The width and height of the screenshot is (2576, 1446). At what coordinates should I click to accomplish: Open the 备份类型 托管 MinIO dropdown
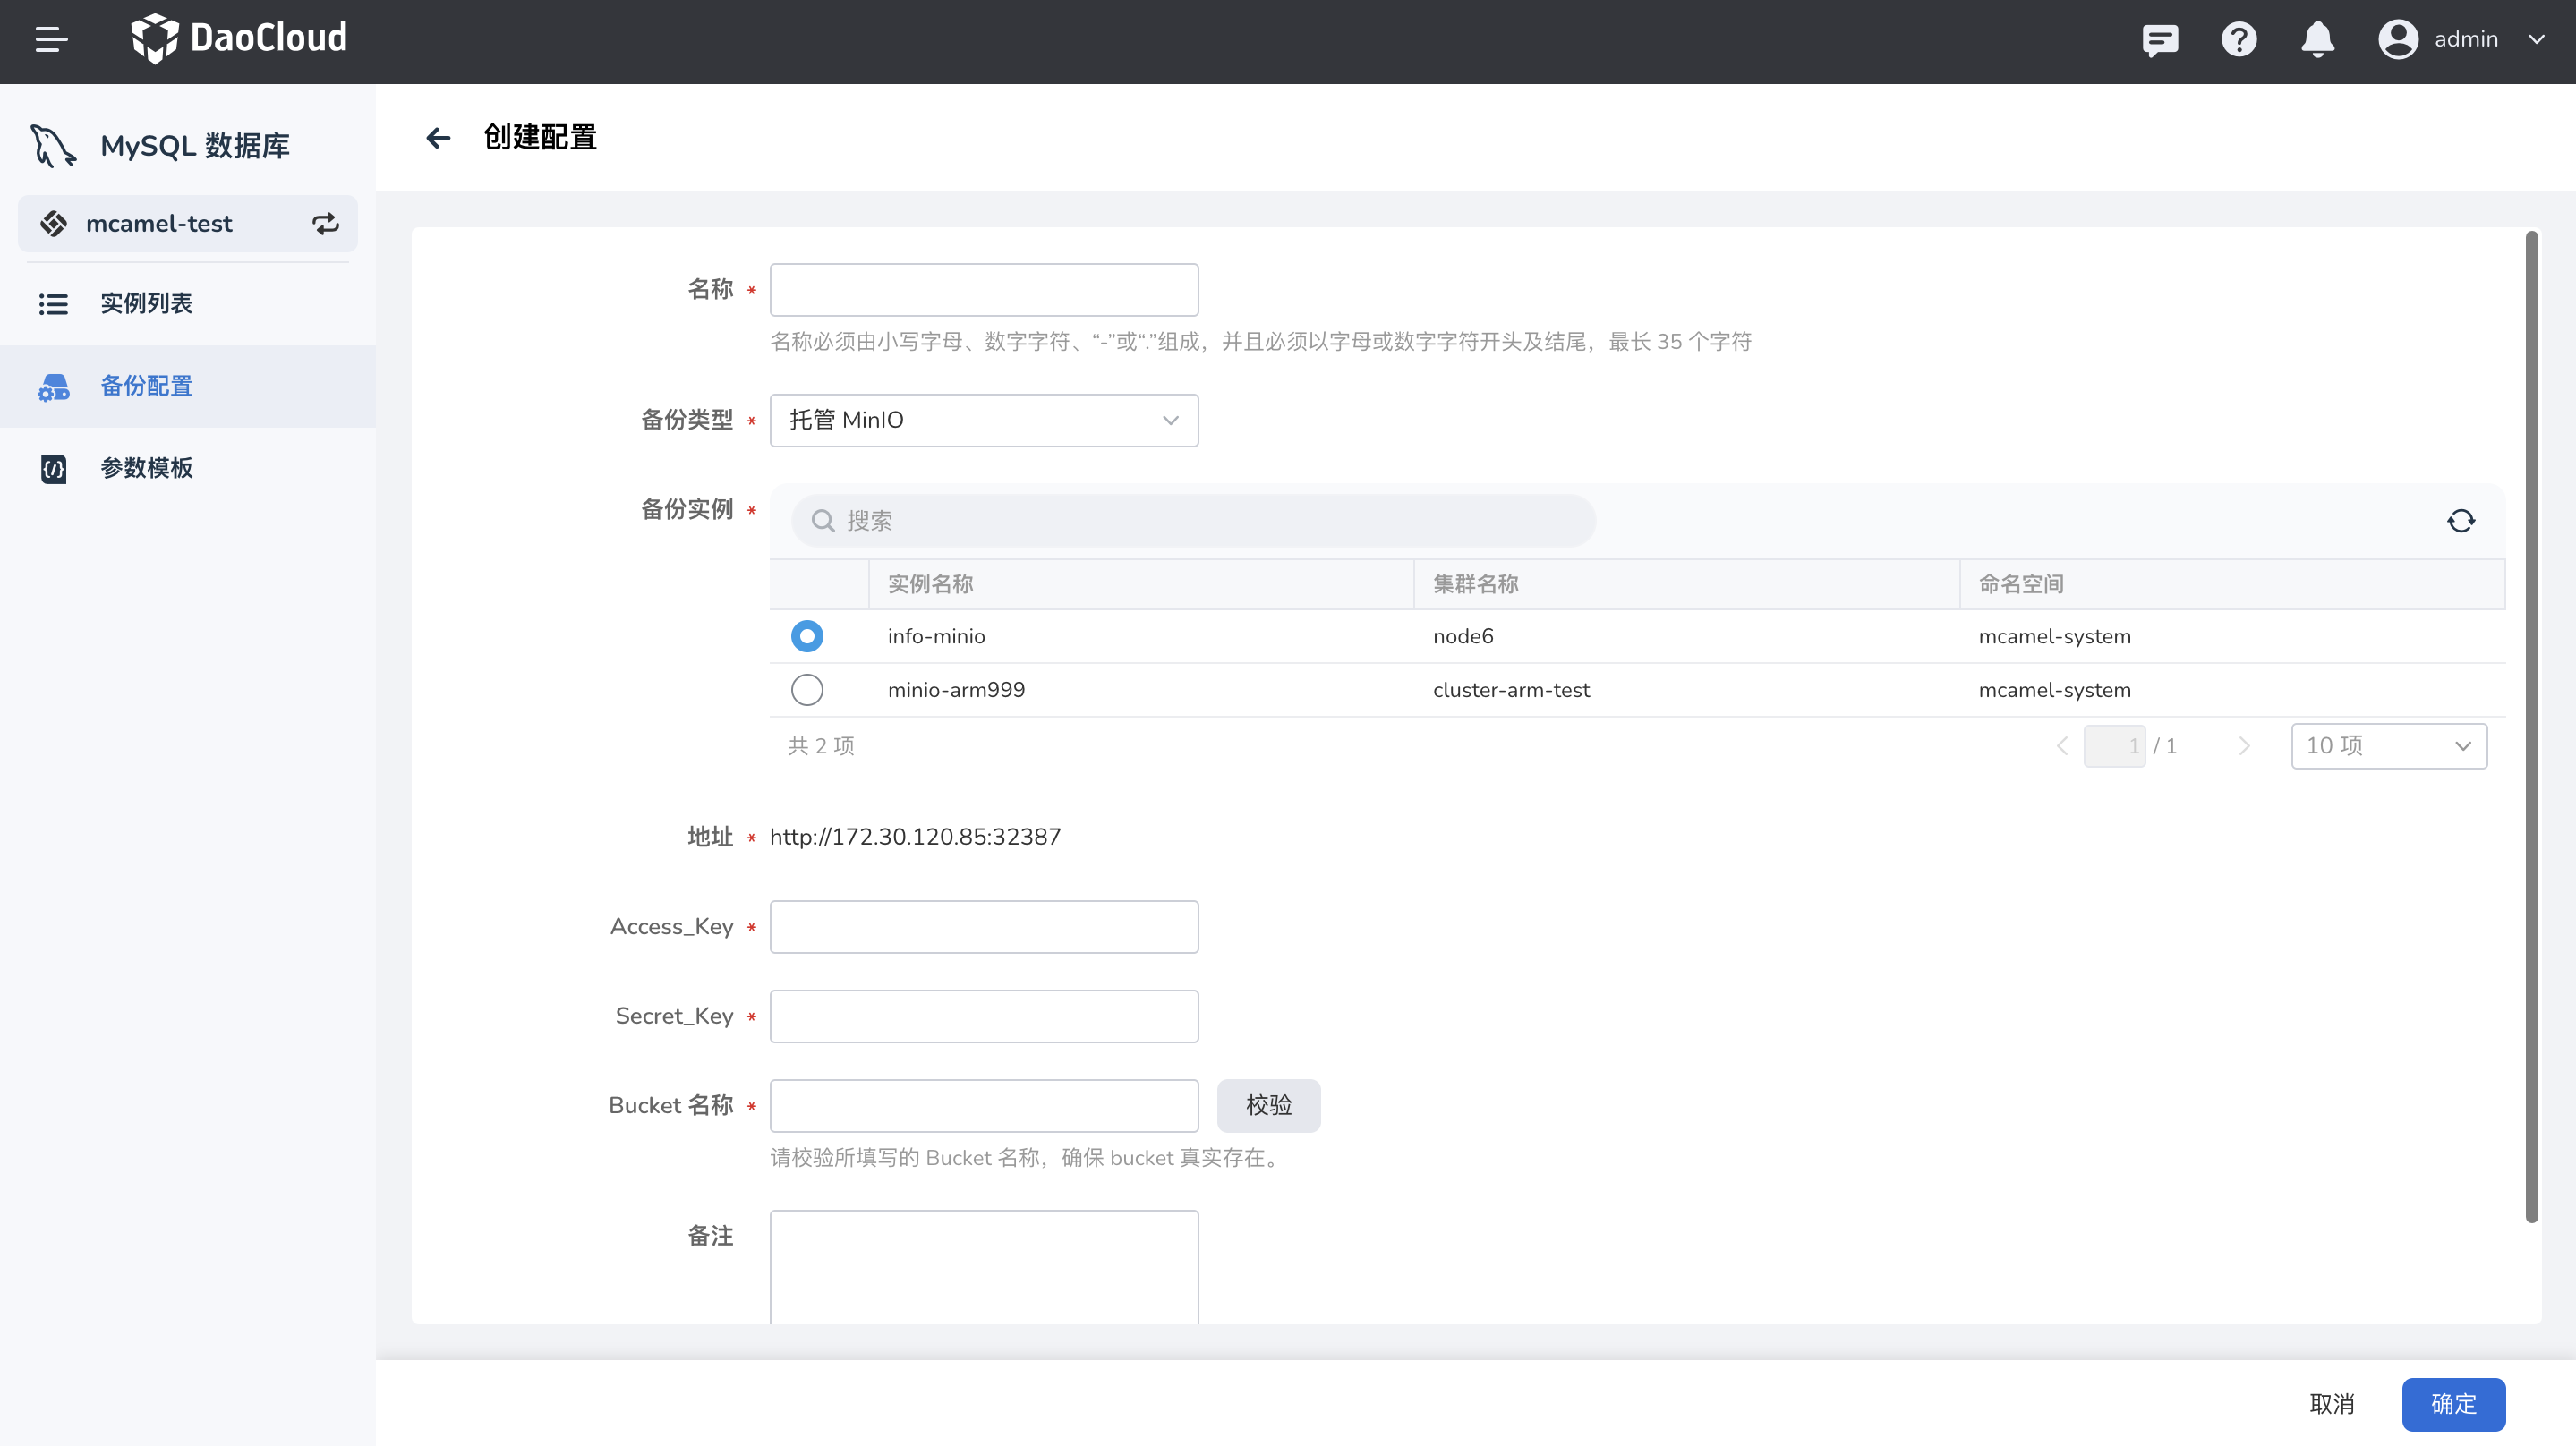tap(983, 420)
